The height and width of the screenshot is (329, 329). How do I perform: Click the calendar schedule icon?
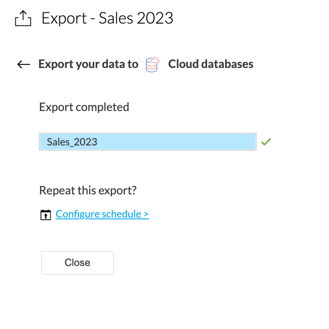tap(45, 214)
